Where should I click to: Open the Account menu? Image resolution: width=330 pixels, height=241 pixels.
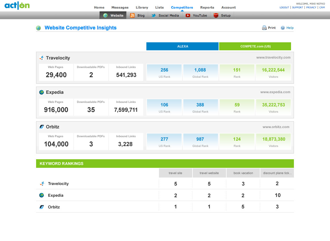pyautogui.click(x=229, y=7)
